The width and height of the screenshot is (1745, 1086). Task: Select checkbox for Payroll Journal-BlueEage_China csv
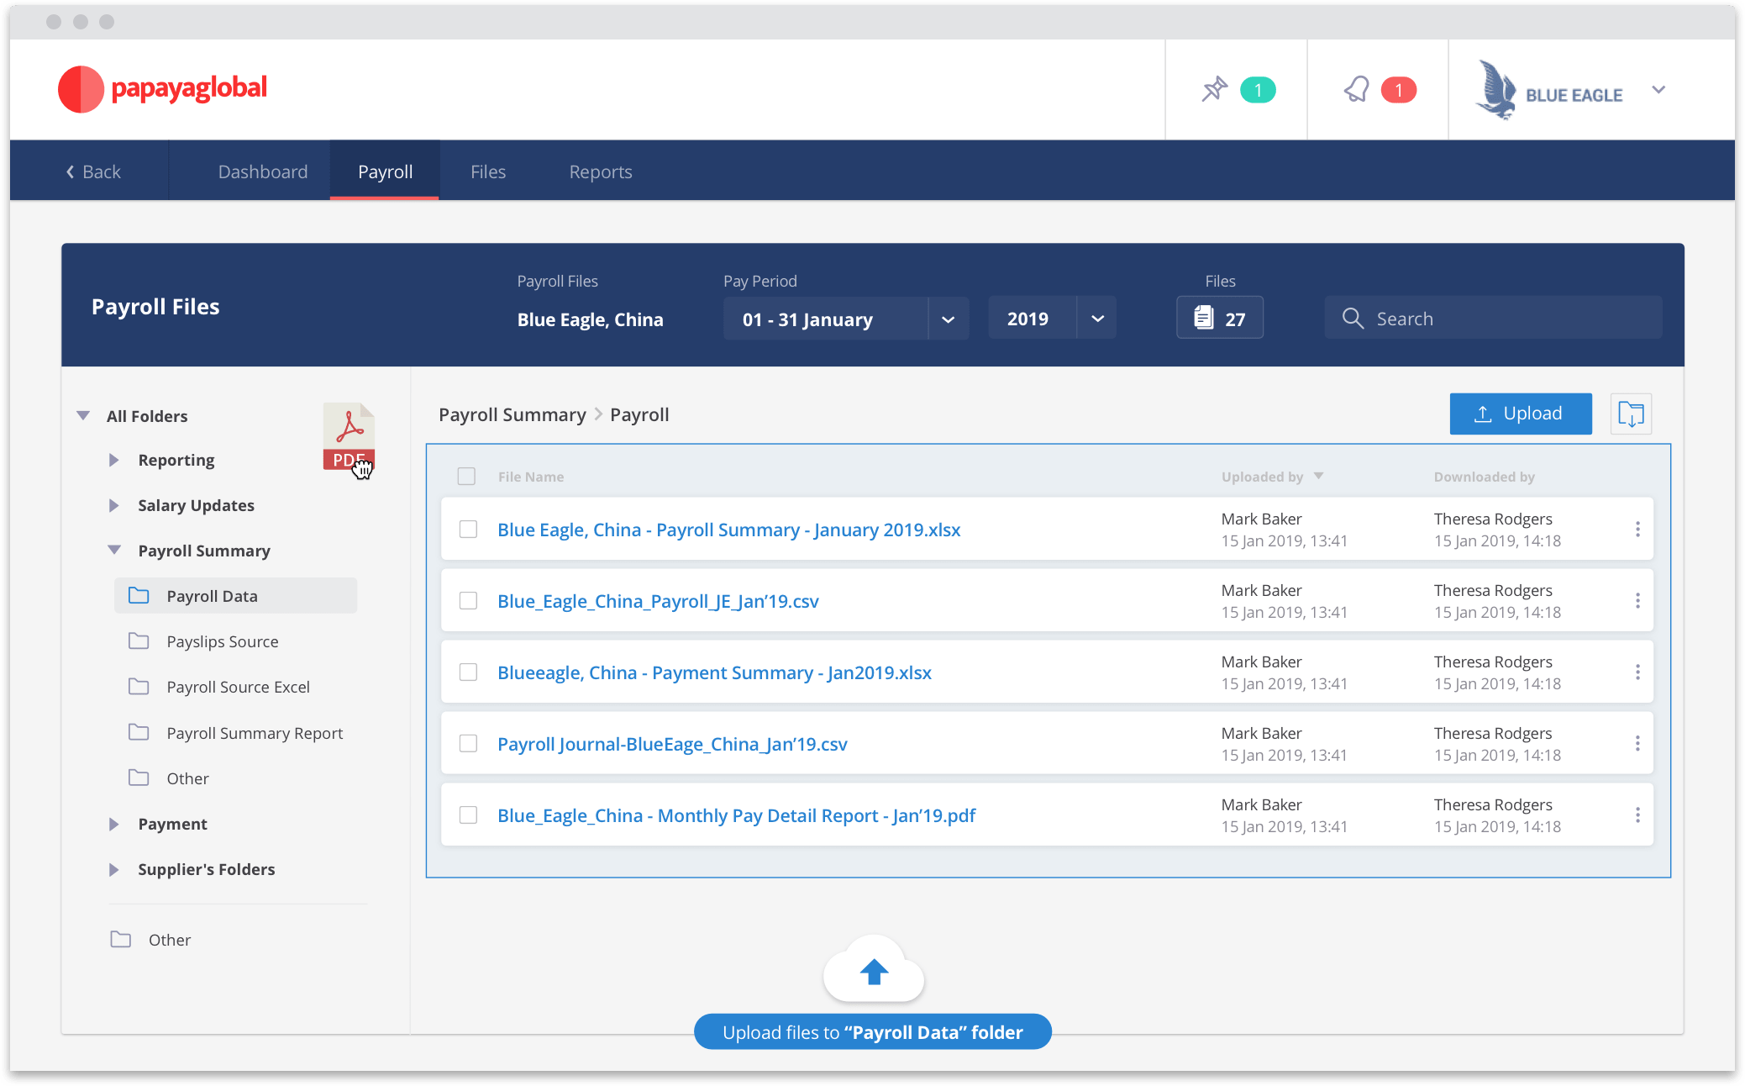coord(468,743)
